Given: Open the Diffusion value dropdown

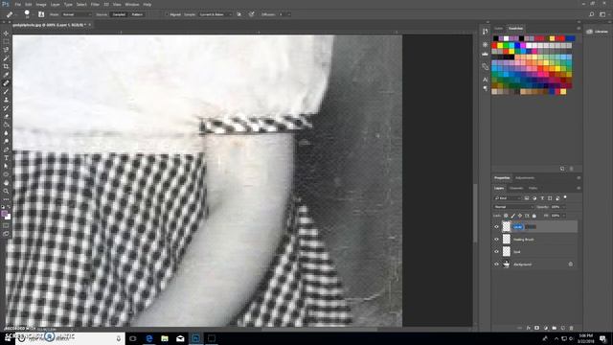Looking at the screenshot, I should click(x=289, y=14).
